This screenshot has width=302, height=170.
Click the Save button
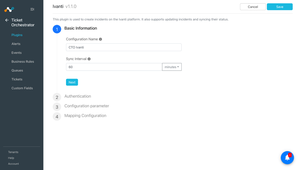point(280,7)
